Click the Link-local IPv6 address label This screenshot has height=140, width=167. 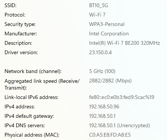click(x=32, y=97)
